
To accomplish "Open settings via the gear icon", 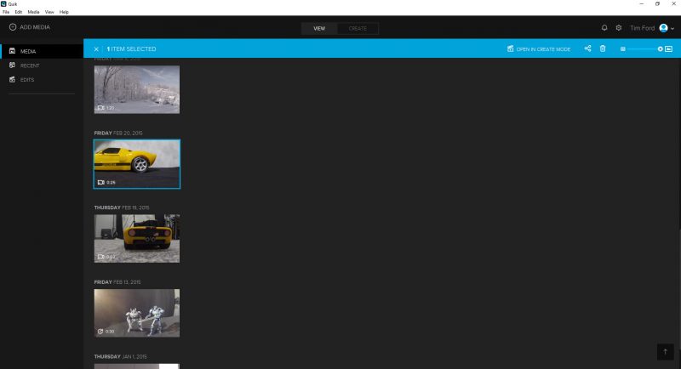I will coord(619,28).
